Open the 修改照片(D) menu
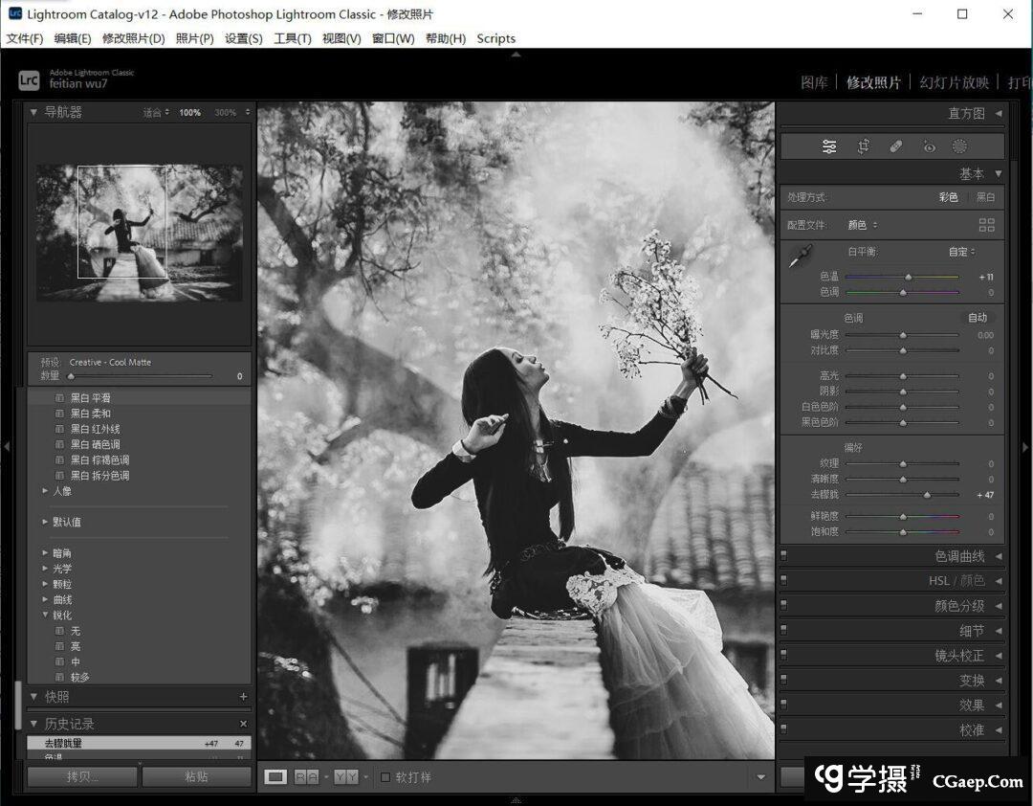Image resolution: width=1033 pixels, height=806 pixels. coord(133,38)
